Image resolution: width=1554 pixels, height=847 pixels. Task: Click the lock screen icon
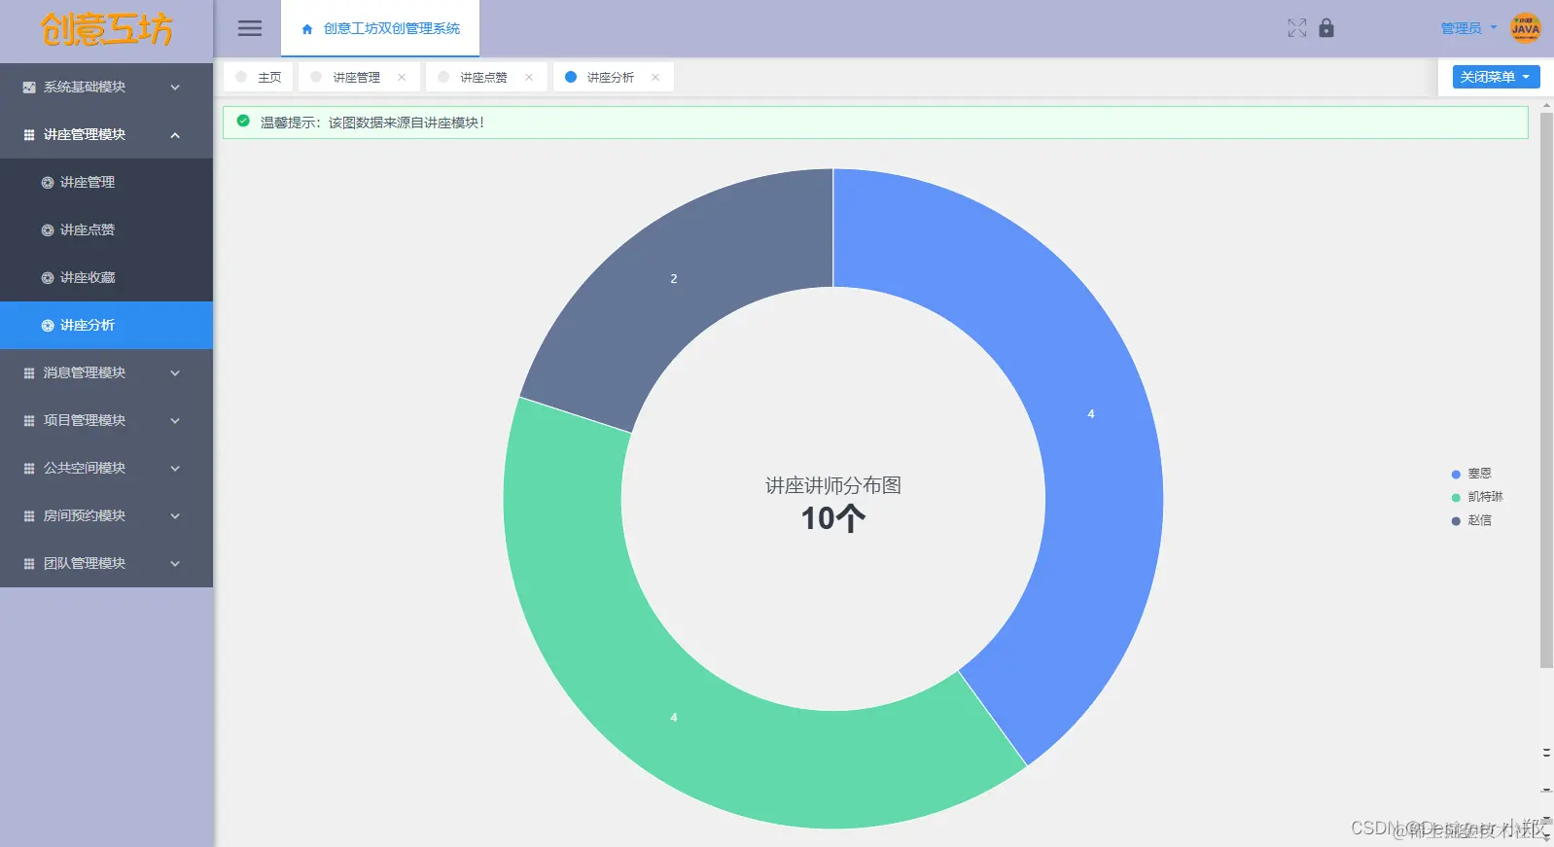1326,28
